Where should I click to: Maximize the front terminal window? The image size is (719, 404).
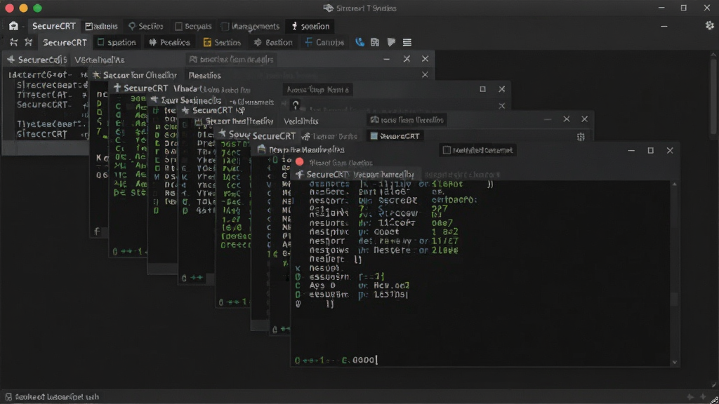click(x=650, y=150)
